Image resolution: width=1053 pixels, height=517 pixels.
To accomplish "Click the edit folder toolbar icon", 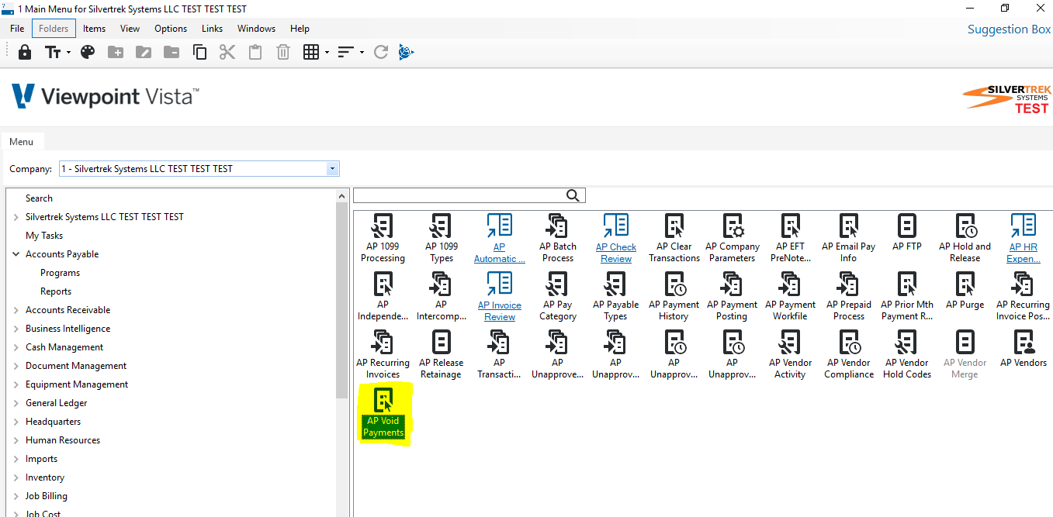I will [144, 52].
